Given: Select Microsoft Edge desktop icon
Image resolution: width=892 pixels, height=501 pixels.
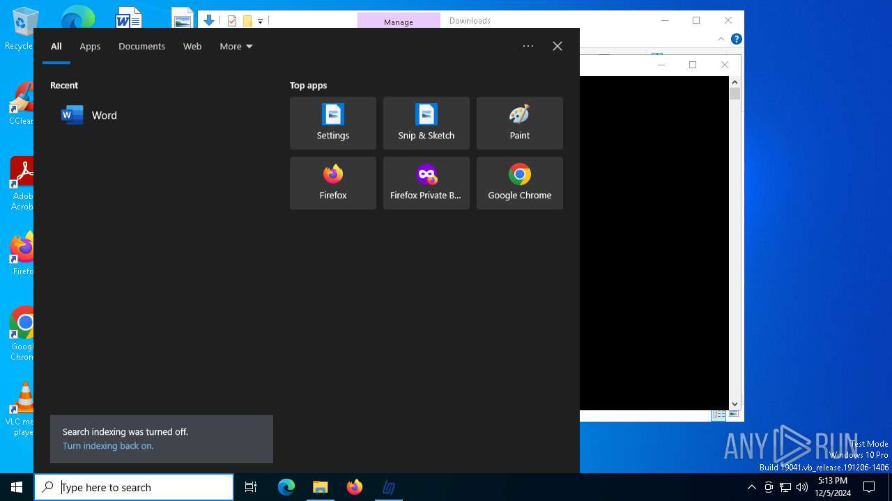Looking at the screenshot, I should click(77, 17).
